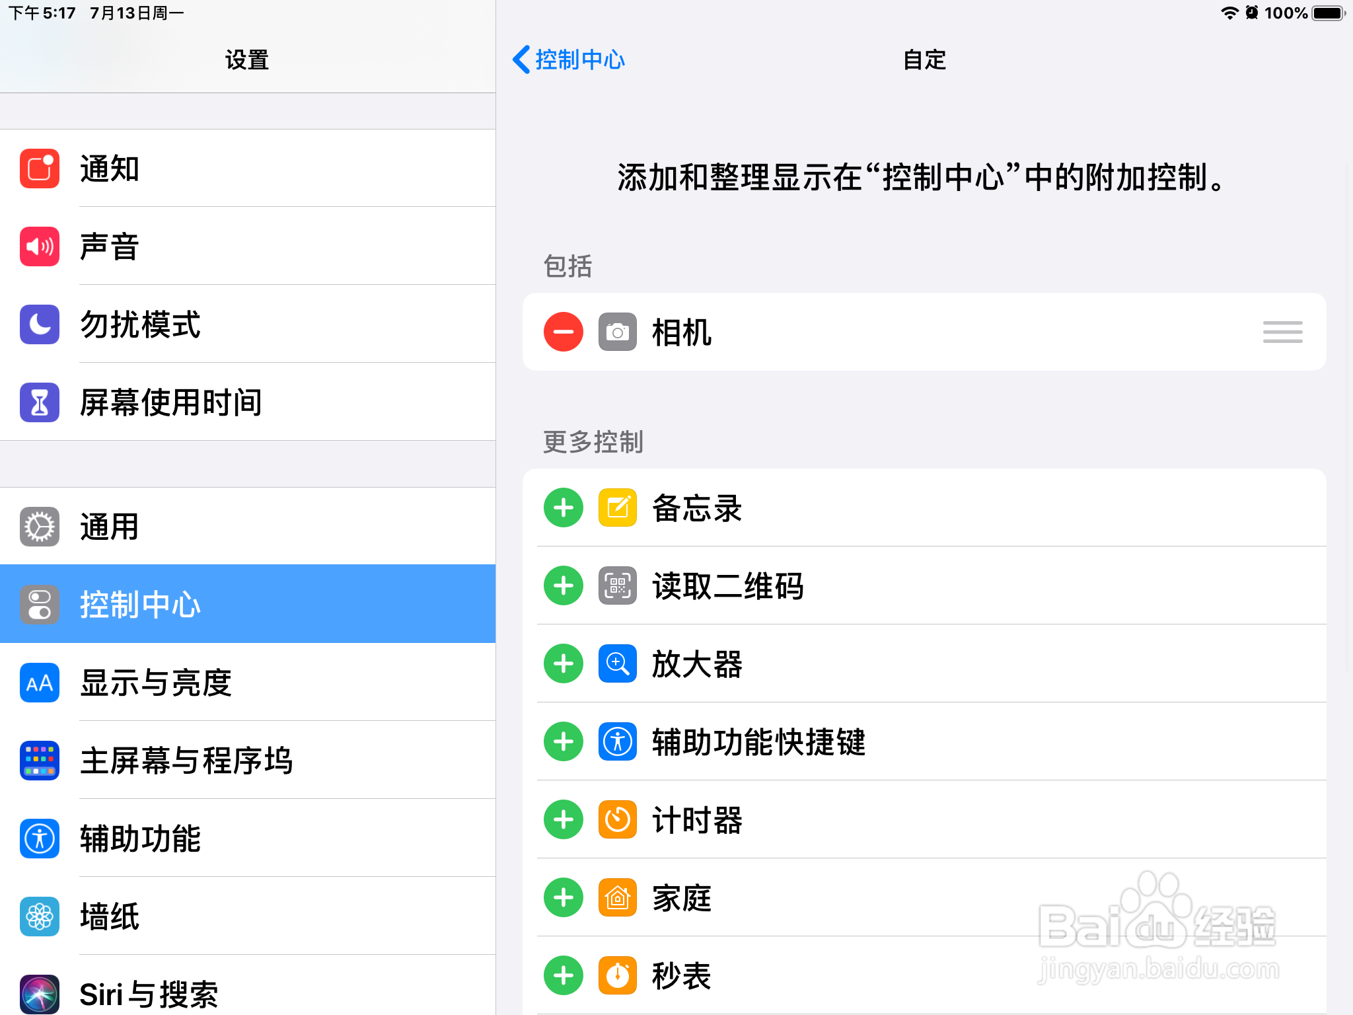Remove 相机 from included controls

[563, 332]
